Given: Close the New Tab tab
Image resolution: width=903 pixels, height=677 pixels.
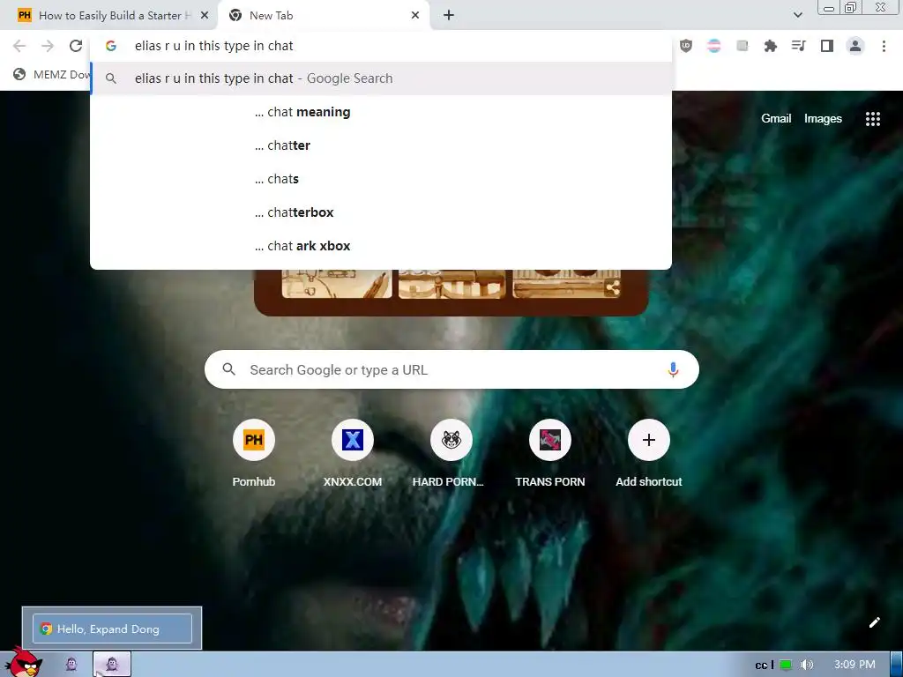Looking at the screenshot, I should tap(415, 16).
